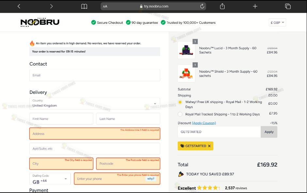The width and height of the screenshot is (307, 193).
Task: Go forward with the browser forward arrow
Action: pyautogui.click(x=51, y=6)
